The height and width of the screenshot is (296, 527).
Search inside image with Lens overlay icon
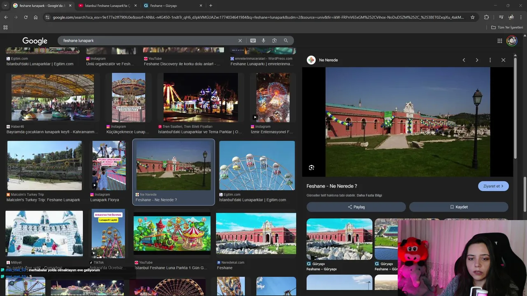[x=311, y=167]
